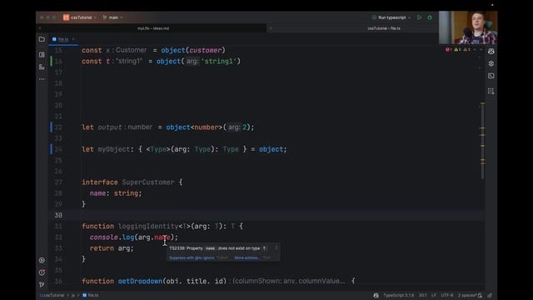Screen dimensions: 533x300
Task: Click the second weak warning indicator
Action: click(x=466, y=50)
